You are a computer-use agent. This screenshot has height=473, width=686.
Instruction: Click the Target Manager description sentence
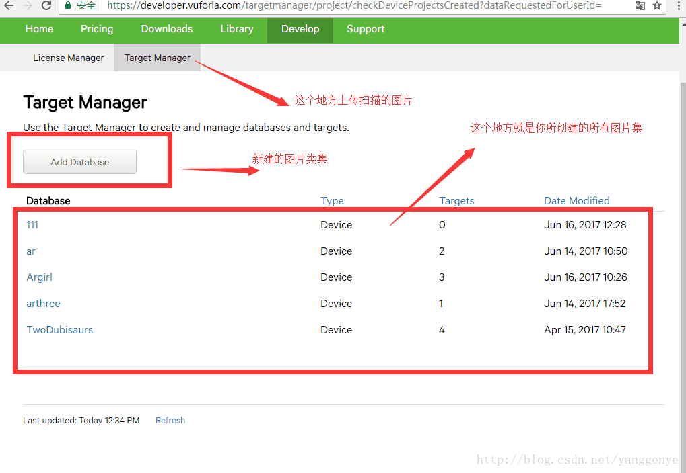pyautogui.click(x=186, y=128)
